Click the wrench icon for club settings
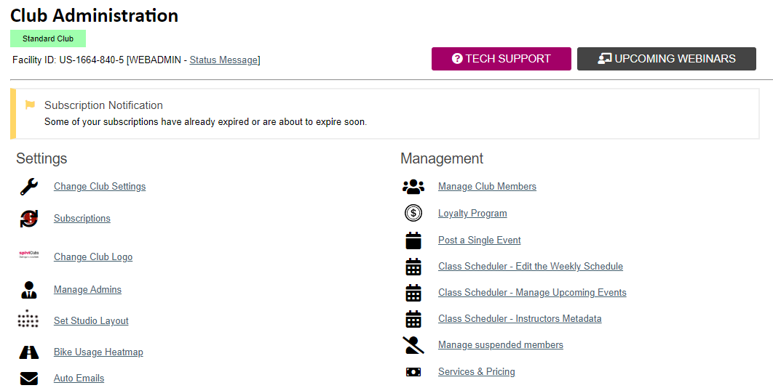Viewport: 773px width, 388px height. 28,187
